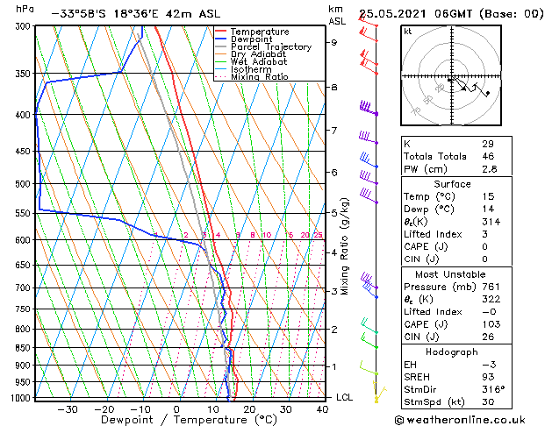Click the Totals Totals value 46

(488, 156)
